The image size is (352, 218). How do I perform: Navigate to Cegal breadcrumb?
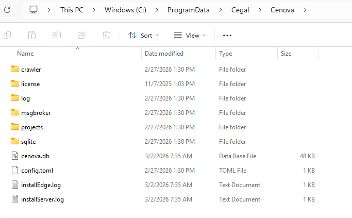point(240,10)
